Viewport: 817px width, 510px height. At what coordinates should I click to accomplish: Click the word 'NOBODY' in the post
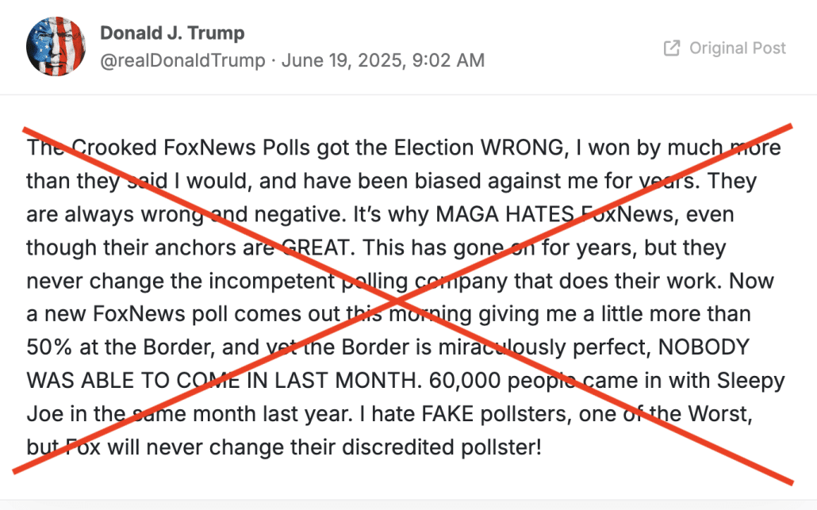pos(704,347)
